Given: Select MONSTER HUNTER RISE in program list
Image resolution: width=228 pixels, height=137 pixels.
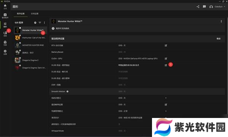Looking at the screenshot, I should pyautogui.click(x=30, y=45).
